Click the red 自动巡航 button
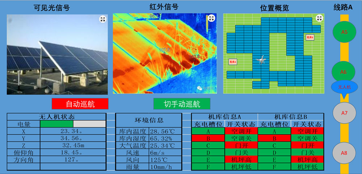This screenshot has height=174, width=362. [80, 104]
